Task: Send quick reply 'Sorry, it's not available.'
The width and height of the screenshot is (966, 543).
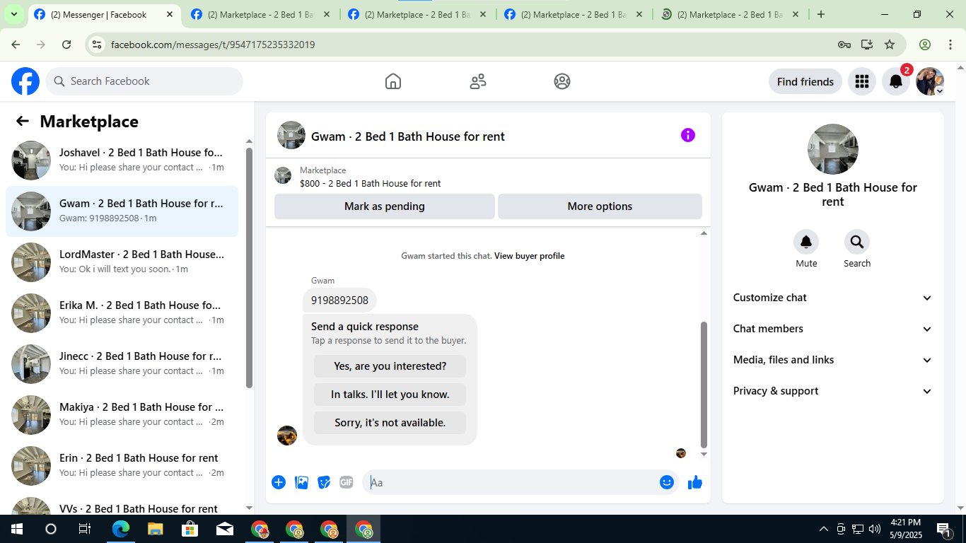Action: click(390, 423)
